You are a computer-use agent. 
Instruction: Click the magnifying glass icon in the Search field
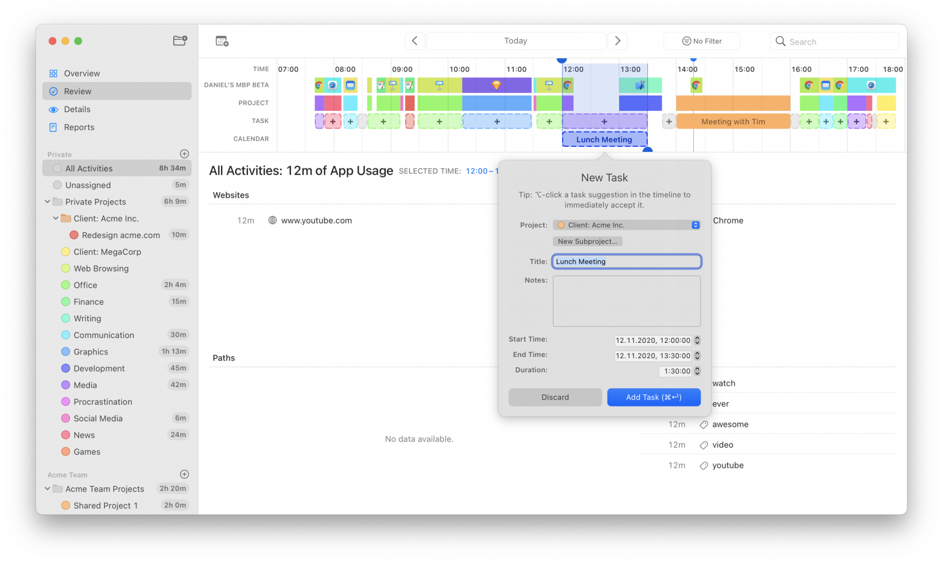point(780,41)
